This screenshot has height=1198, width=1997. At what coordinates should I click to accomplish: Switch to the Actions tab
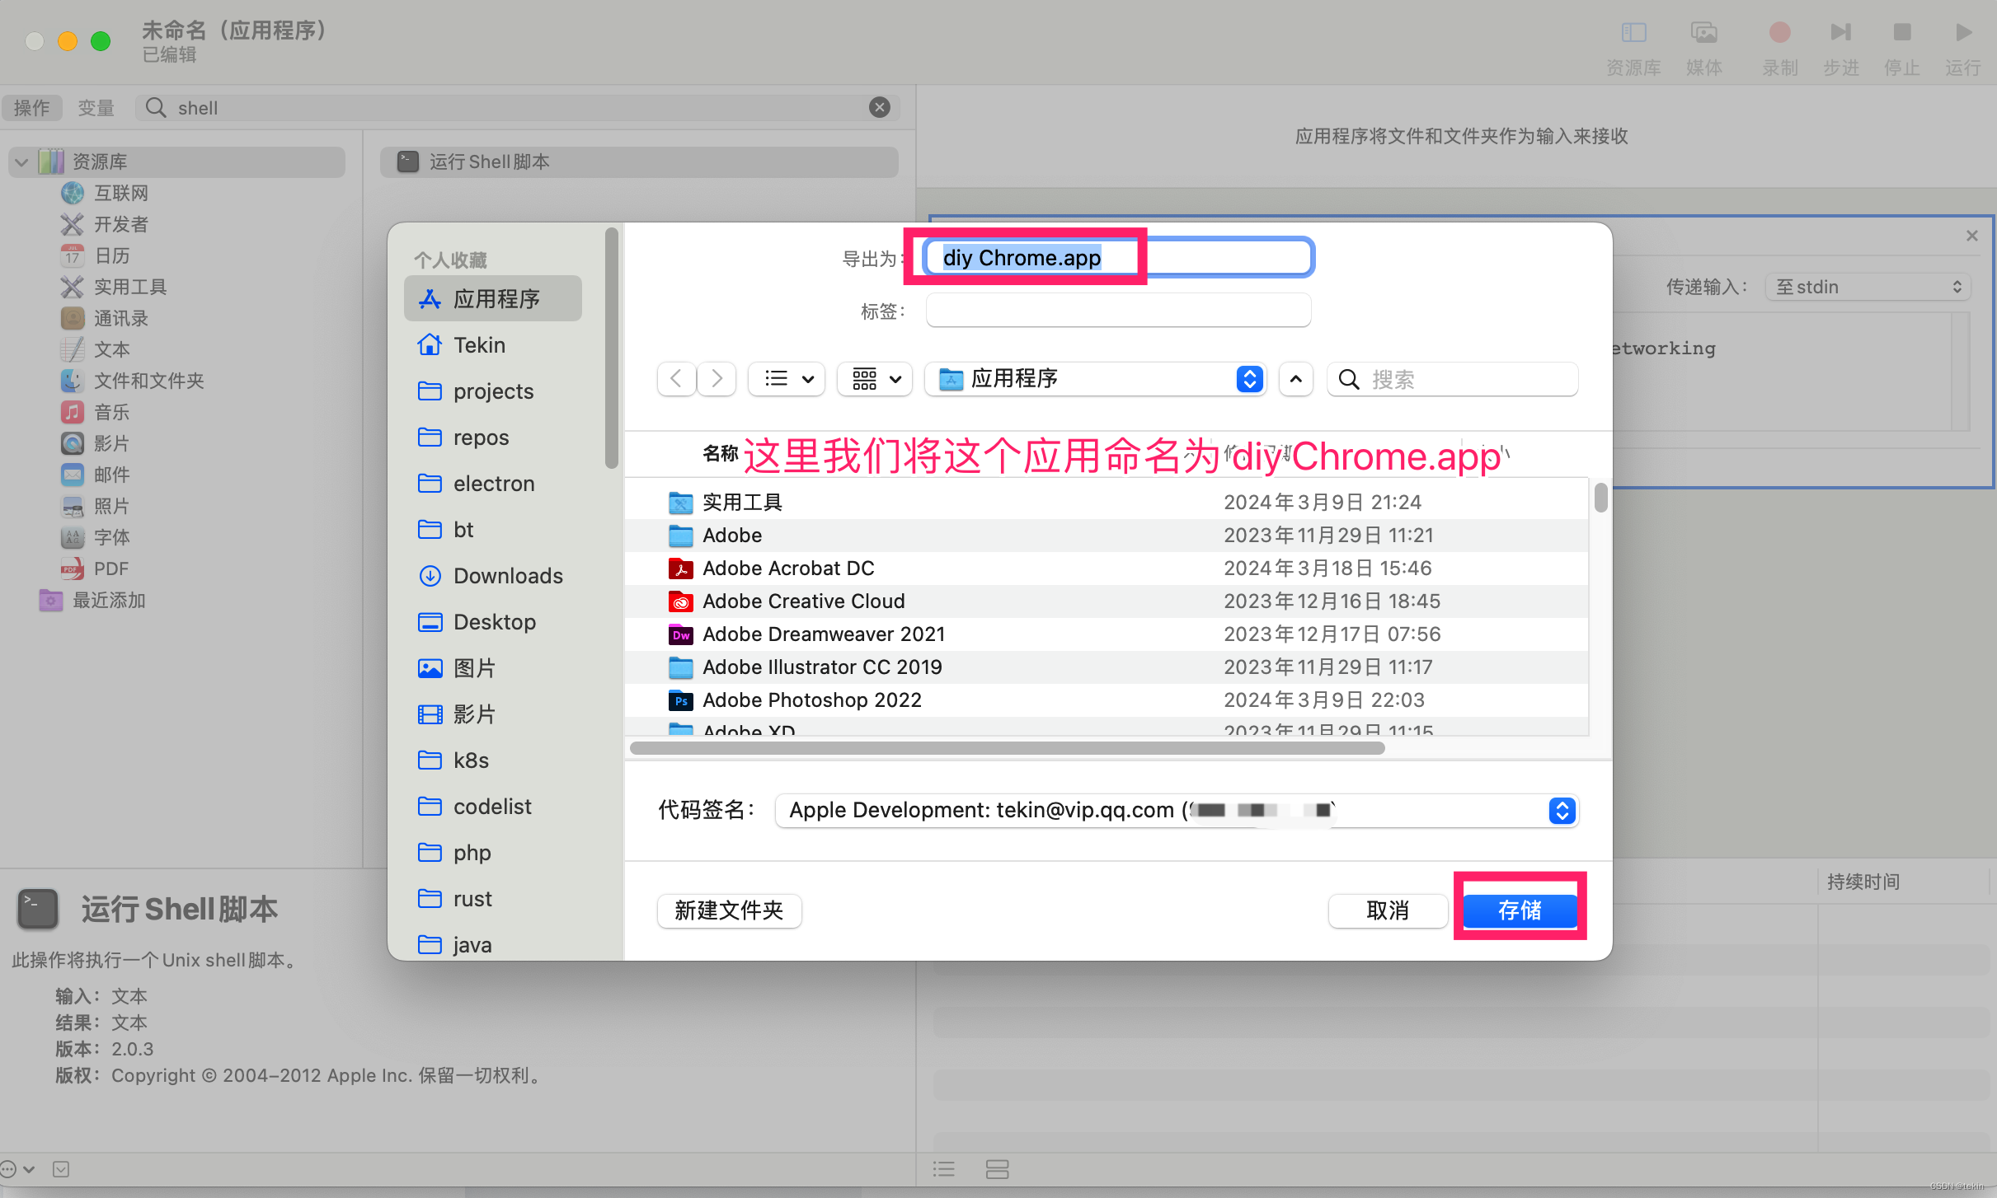point(32,108)
